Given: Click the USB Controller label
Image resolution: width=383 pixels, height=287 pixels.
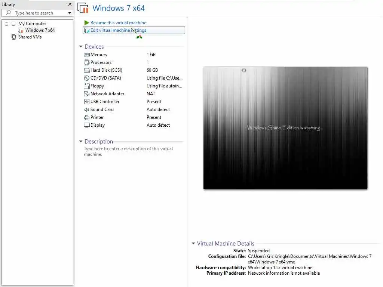Looking at the screenshot, I should coord(105,102).
